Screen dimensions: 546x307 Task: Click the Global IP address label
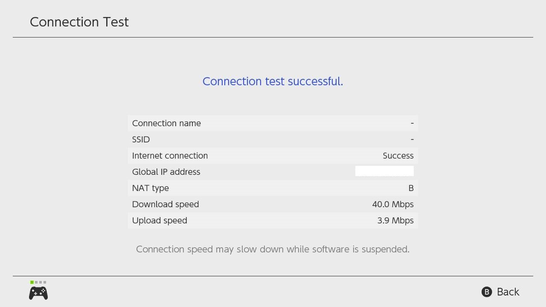coord(166,172)
